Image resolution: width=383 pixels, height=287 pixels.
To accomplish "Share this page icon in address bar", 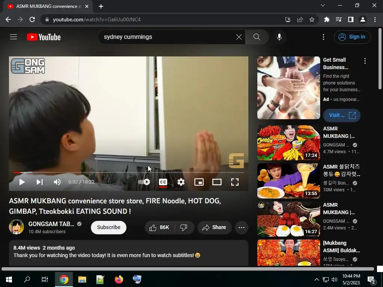I will click(300, 19).
